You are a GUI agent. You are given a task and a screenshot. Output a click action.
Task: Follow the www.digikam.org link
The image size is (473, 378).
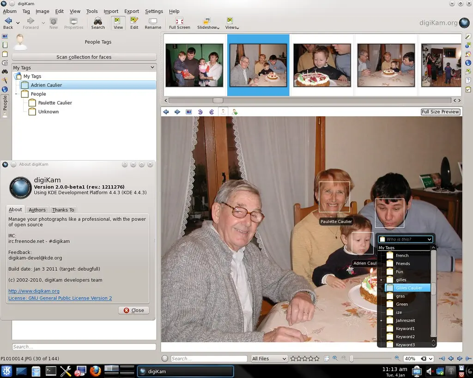click(x=34, y=291)
